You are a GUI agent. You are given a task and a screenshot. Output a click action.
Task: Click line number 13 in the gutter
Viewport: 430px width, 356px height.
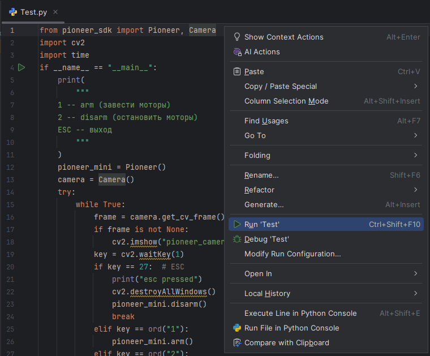click(11, 179)
